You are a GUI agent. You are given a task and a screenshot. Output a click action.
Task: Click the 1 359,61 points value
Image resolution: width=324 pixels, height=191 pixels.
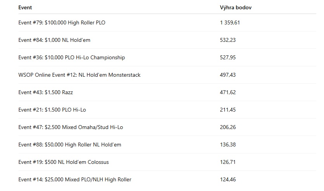230,22
